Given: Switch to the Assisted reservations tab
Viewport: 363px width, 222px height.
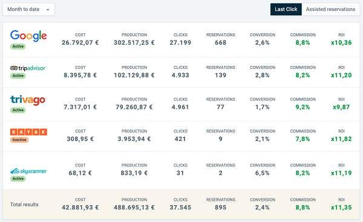Looking at the screenshot, I should (x=330, y=9).
